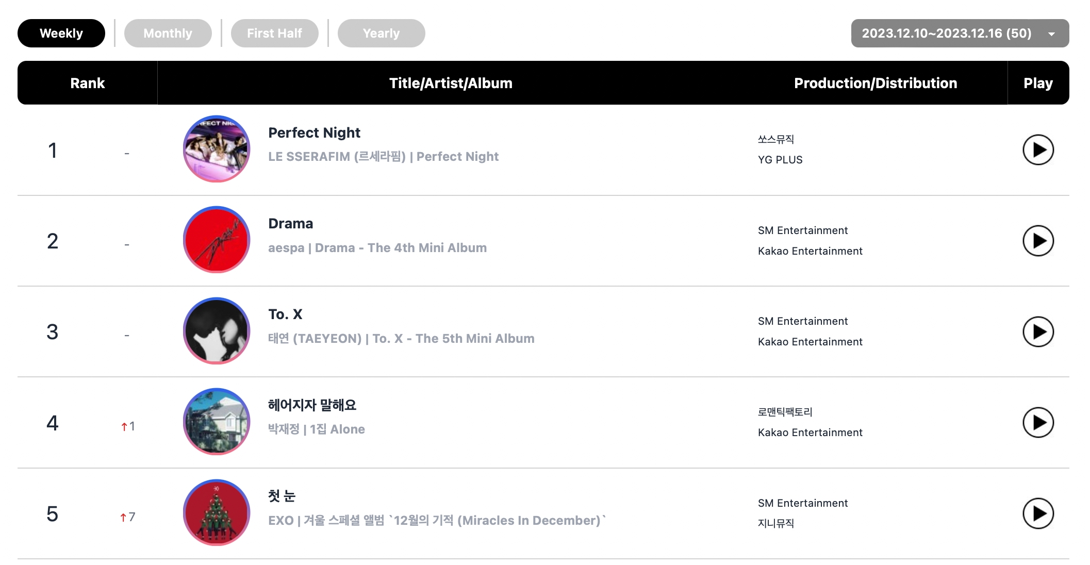Click the Alone album house cover
Screen dimensions: 1090x565
click(x=217, y=422)
